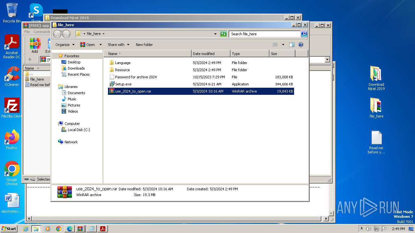Open the WinRAR path dropdown arrow
This screenshot has width=415, height=233.
327,60
